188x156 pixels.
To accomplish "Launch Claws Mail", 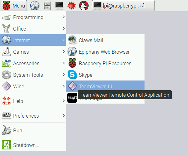I will coord(105,40).
